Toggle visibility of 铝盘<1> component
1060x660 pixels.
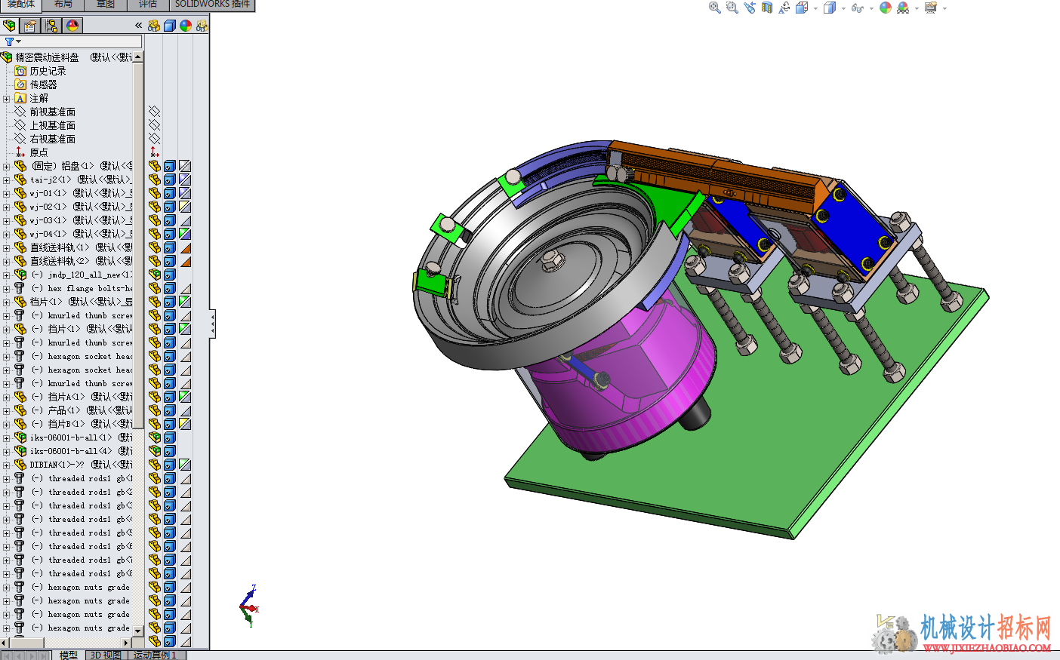click(154, 166)
